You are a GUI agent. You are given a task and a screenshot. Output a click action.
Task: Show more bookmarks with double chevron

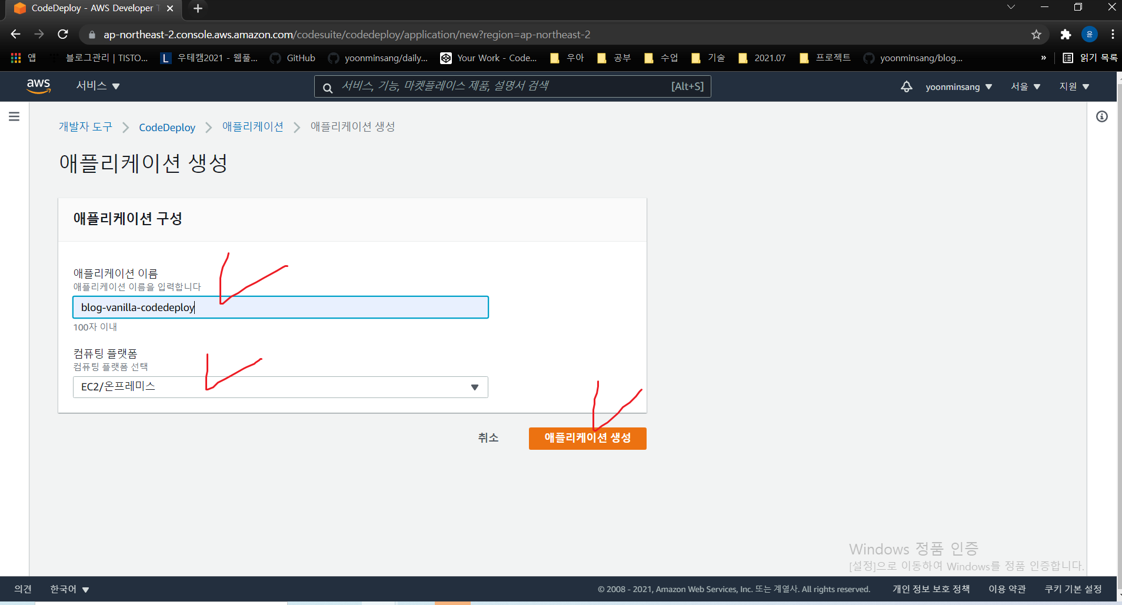1044,58
